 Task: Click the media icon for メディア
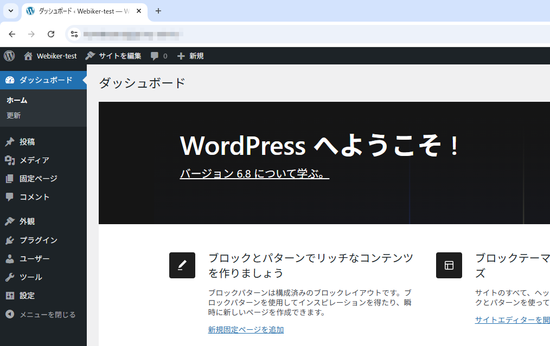(x=10, y=160)
